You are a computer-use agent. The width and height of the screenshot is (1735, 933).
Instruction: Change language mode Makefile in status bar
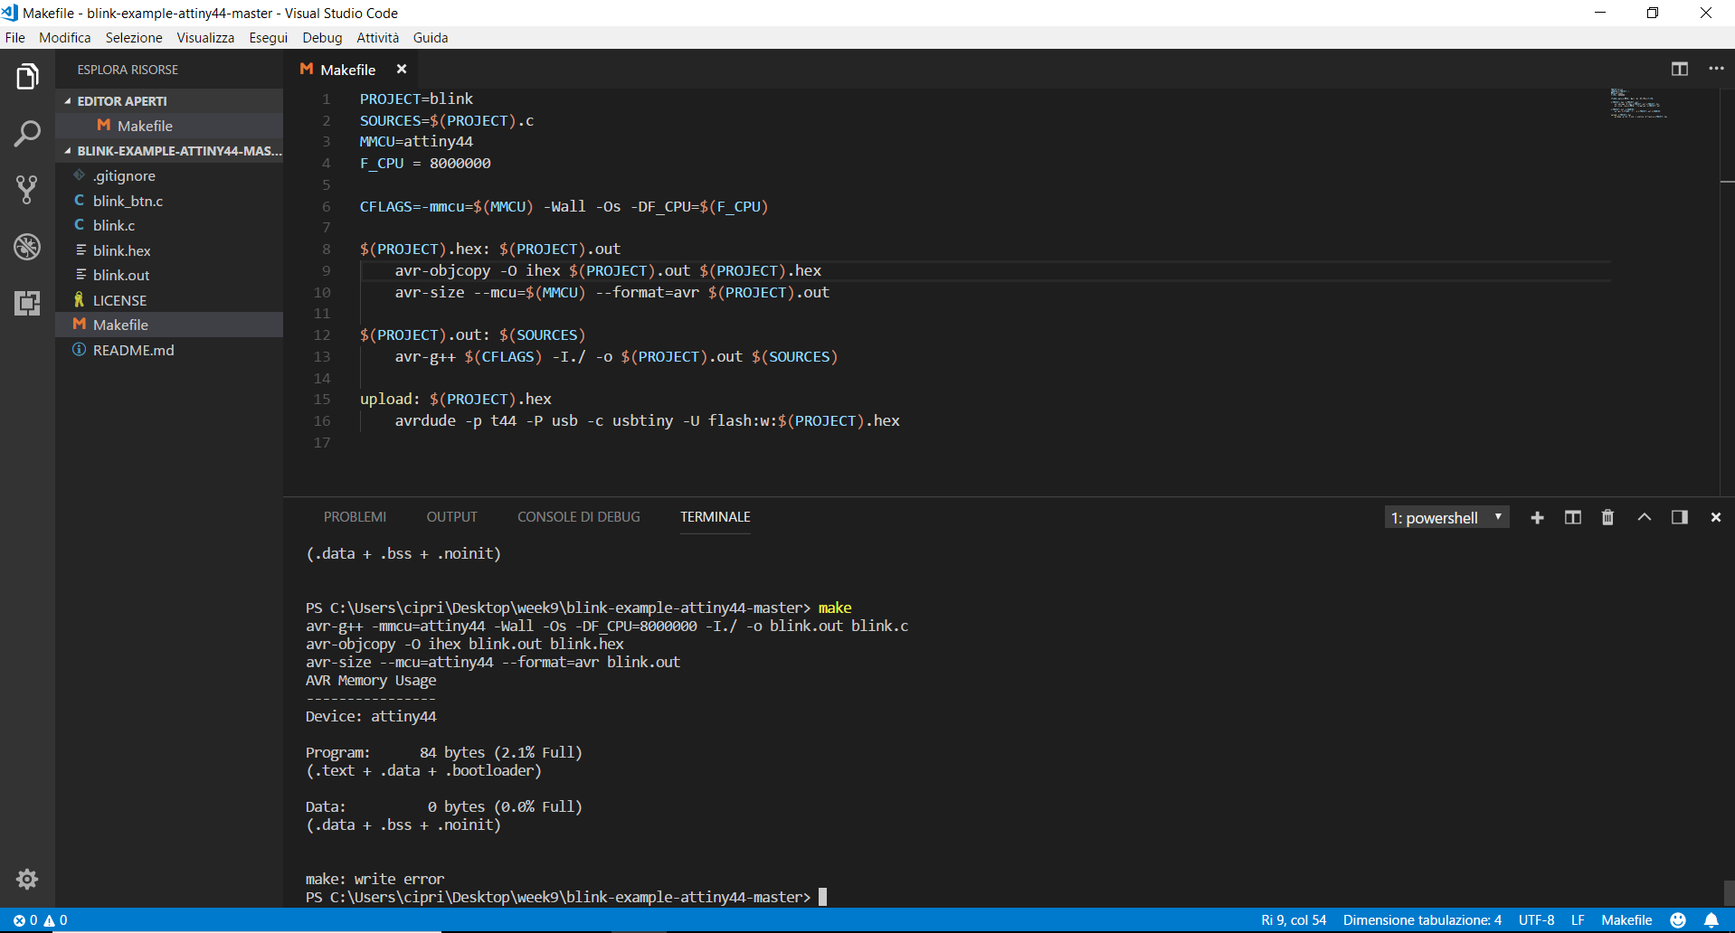(x=1626, y=919)
